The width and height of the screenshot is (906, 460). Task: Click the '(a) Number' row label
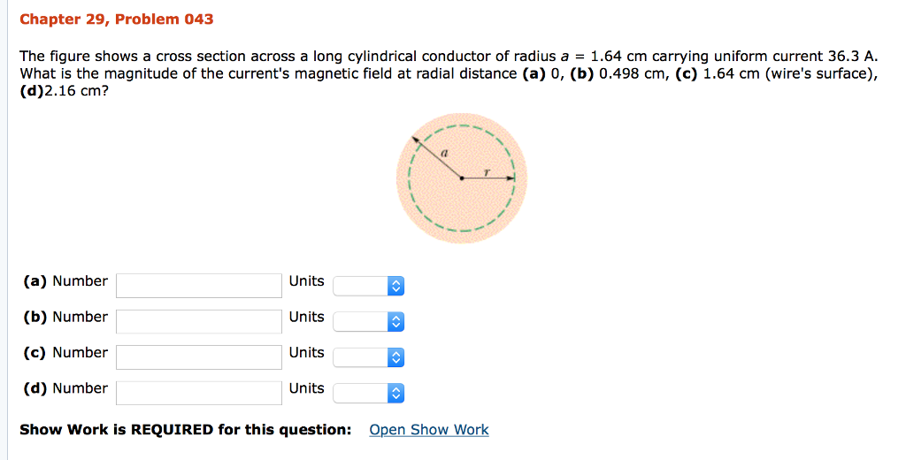click(x=65, y=281)
